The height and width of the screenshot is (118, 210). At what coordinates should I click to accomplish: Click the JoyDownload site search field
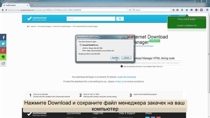pos(91,19)
